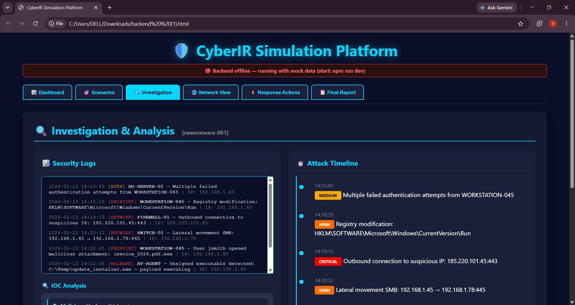The image size is (575, 305).
Task: Click the red backend offline status dot
Action: click(x=208, y=71)
